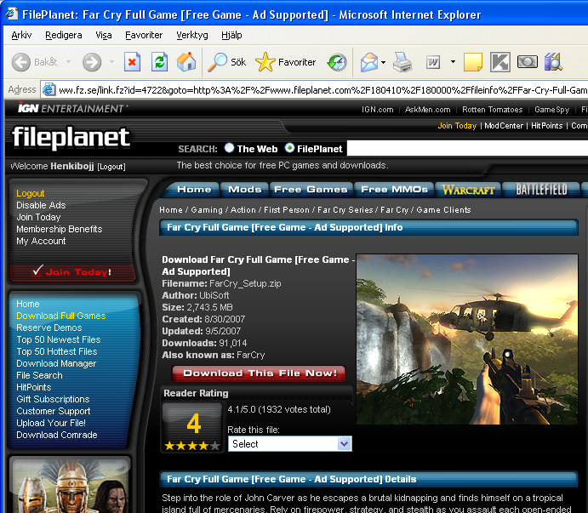The image size is (588, 513).
Task: Open the Verktyg menu
Action: point(192,35)
